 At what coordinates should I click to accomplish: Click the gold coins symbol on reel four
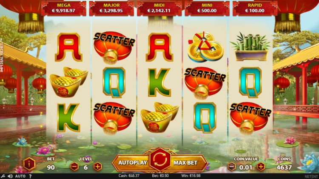pos(205,47)
